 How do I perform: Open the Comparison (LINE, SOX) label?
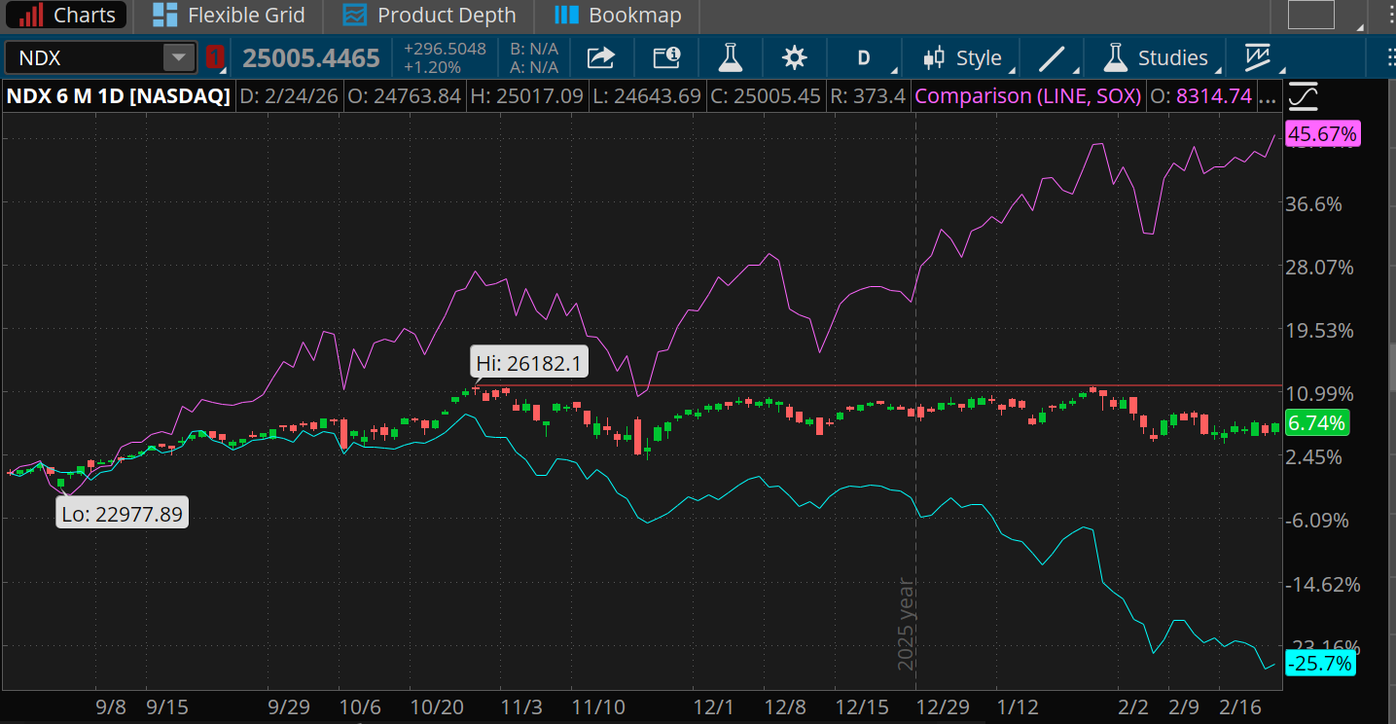(1027, 95)
